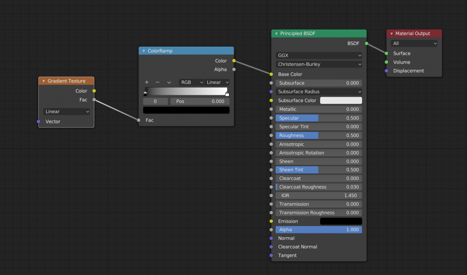Click the Roughness slider field
The height and width of the screenshot is (275, 467).
(x=319, y=135)
